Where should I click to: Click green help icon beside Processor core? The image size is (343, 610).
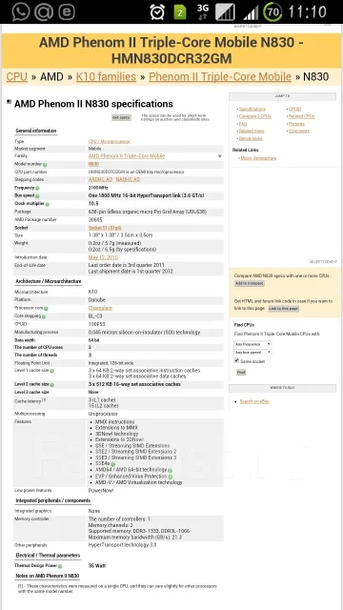[46, 309]
